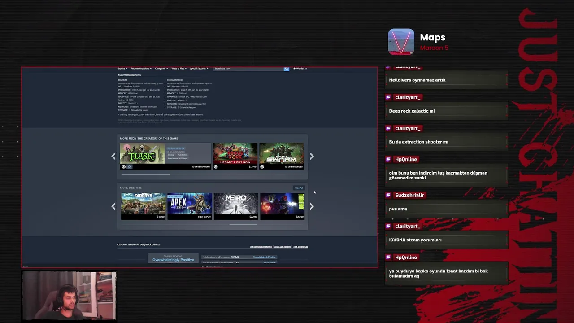Screen dimensions: 574x323
Task: Open the Marathon game thumbnail
Action: point(282,203)
